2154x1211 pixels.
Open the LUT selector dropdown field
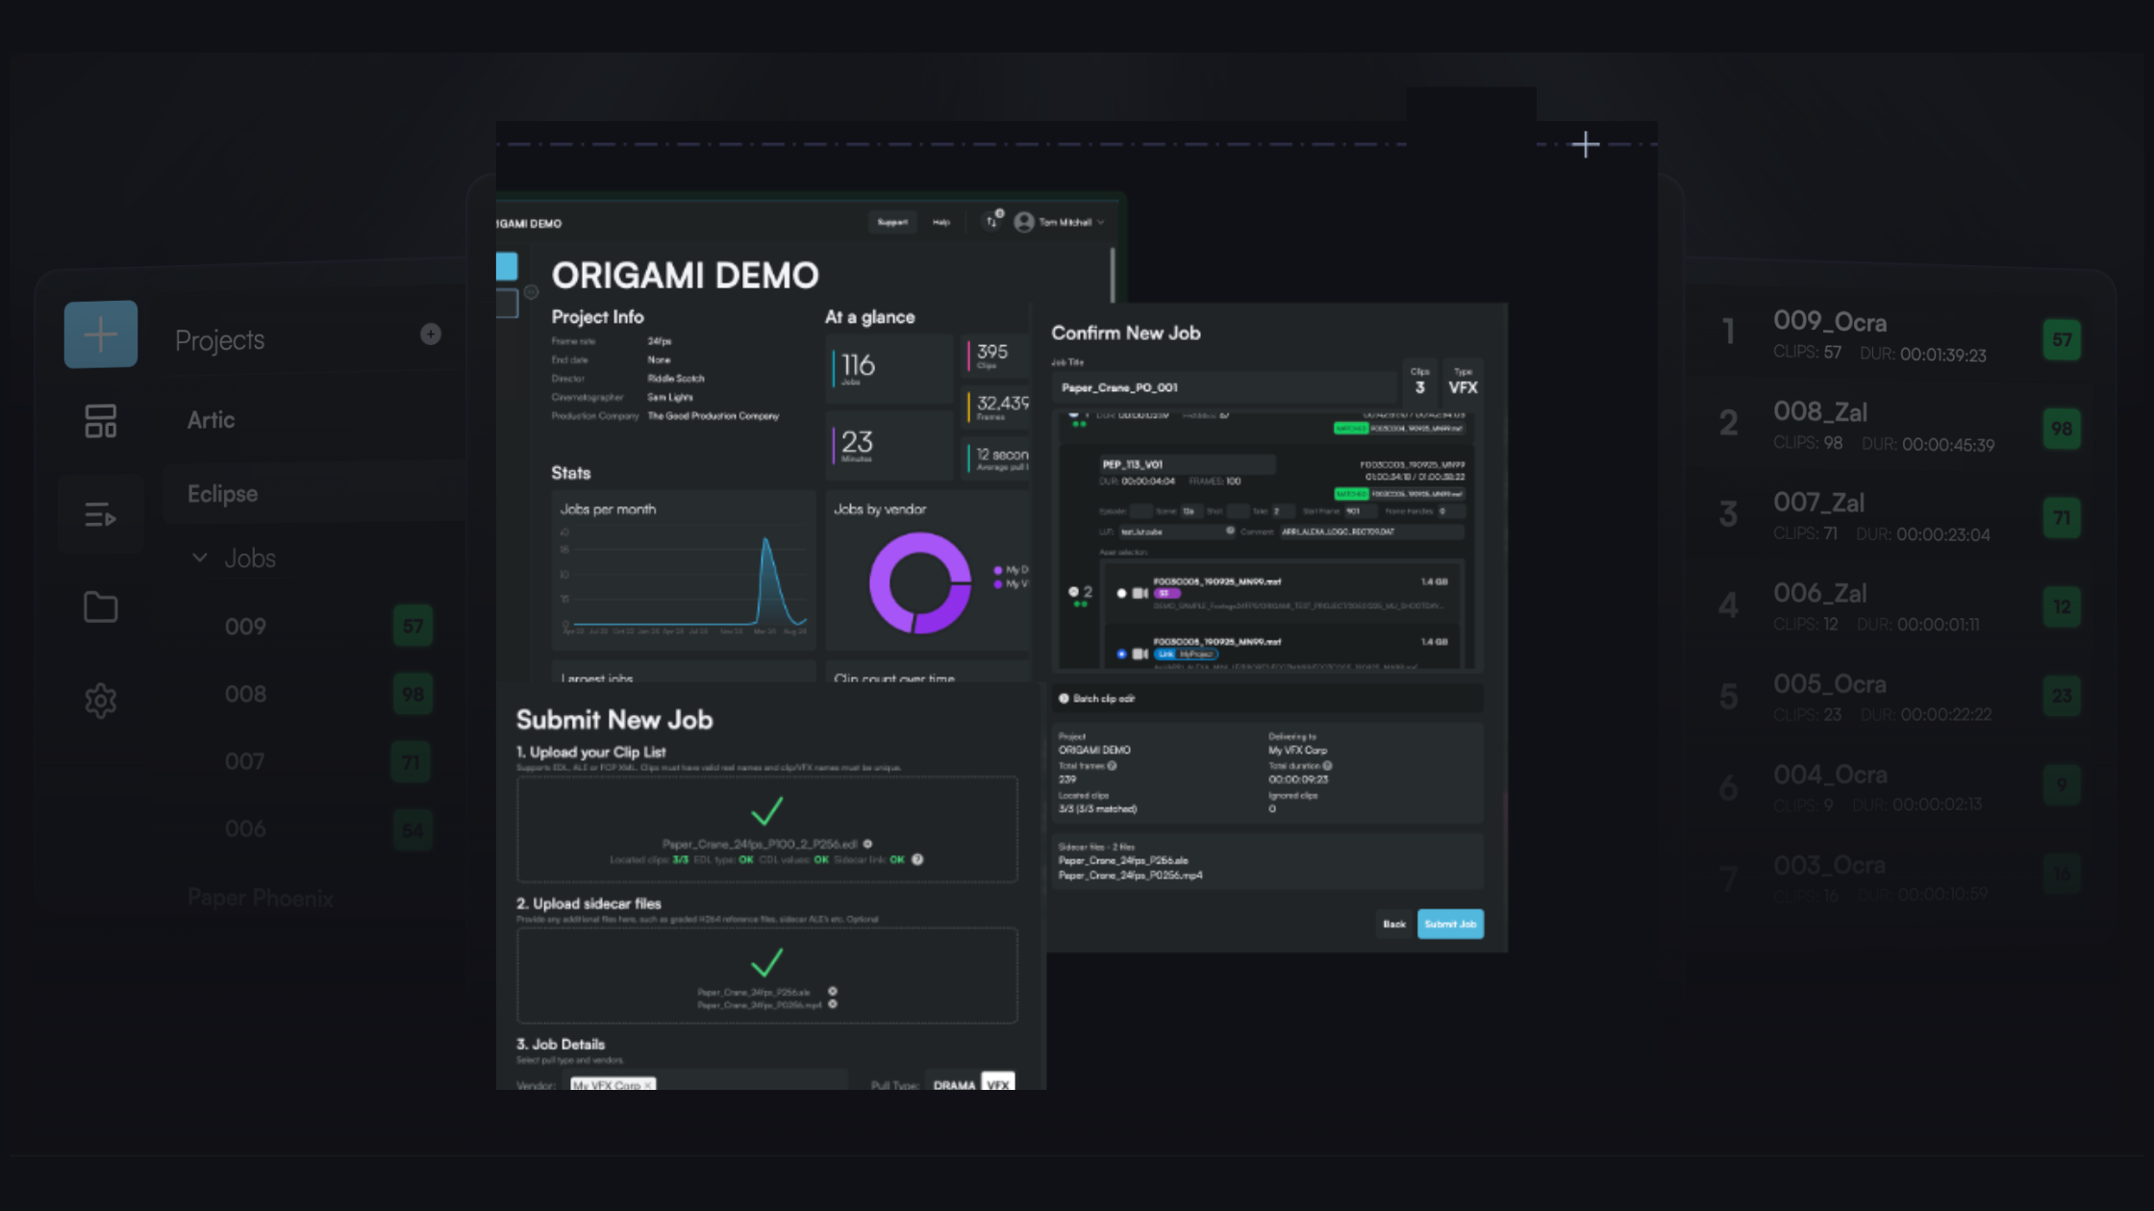click(1175, 531)
